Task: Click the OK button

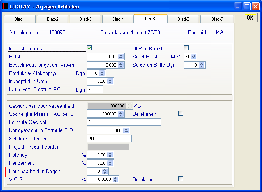Action: coord(250,18)
